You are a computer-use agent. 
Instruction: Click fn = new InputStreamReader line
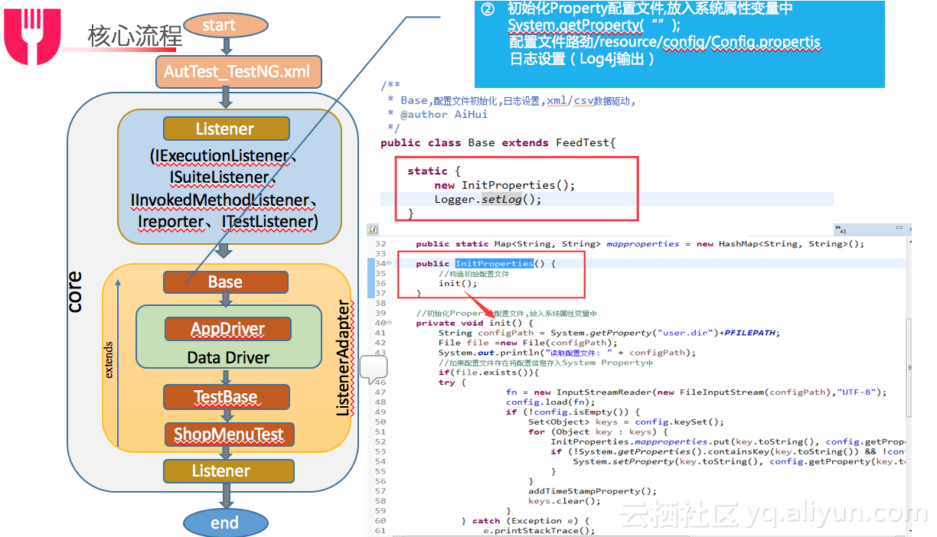(697, 392)
